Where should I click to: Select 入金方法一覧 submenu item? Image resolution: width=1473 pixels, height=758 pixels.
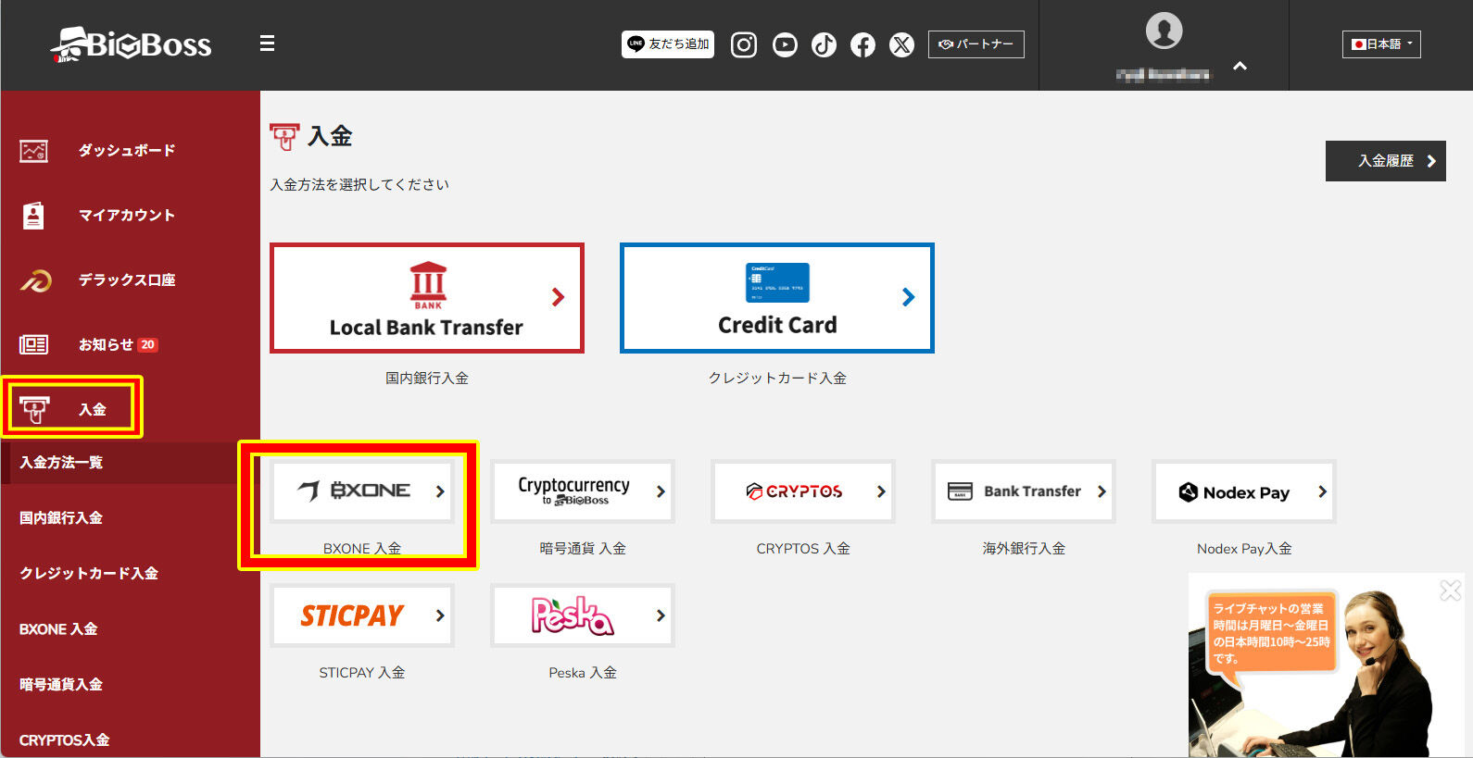coord(61,463)
